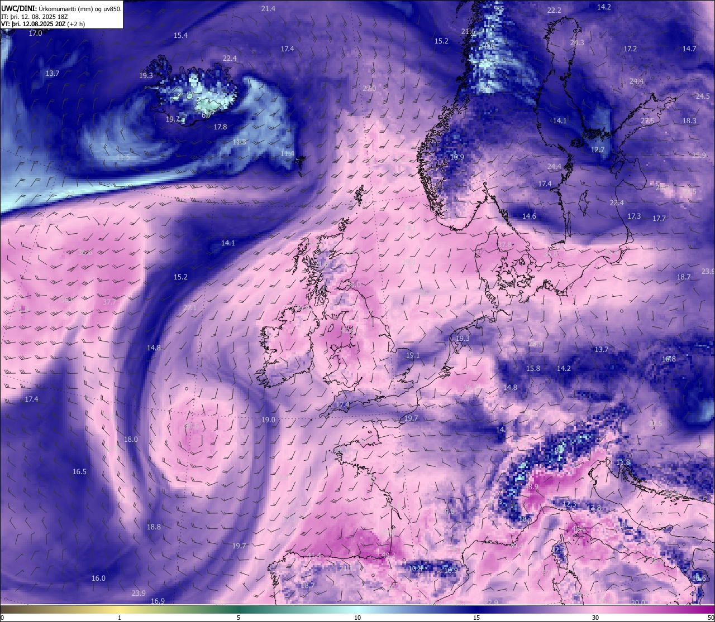
Task: Click the '14.7' value at the right edge
Action: 689,49
